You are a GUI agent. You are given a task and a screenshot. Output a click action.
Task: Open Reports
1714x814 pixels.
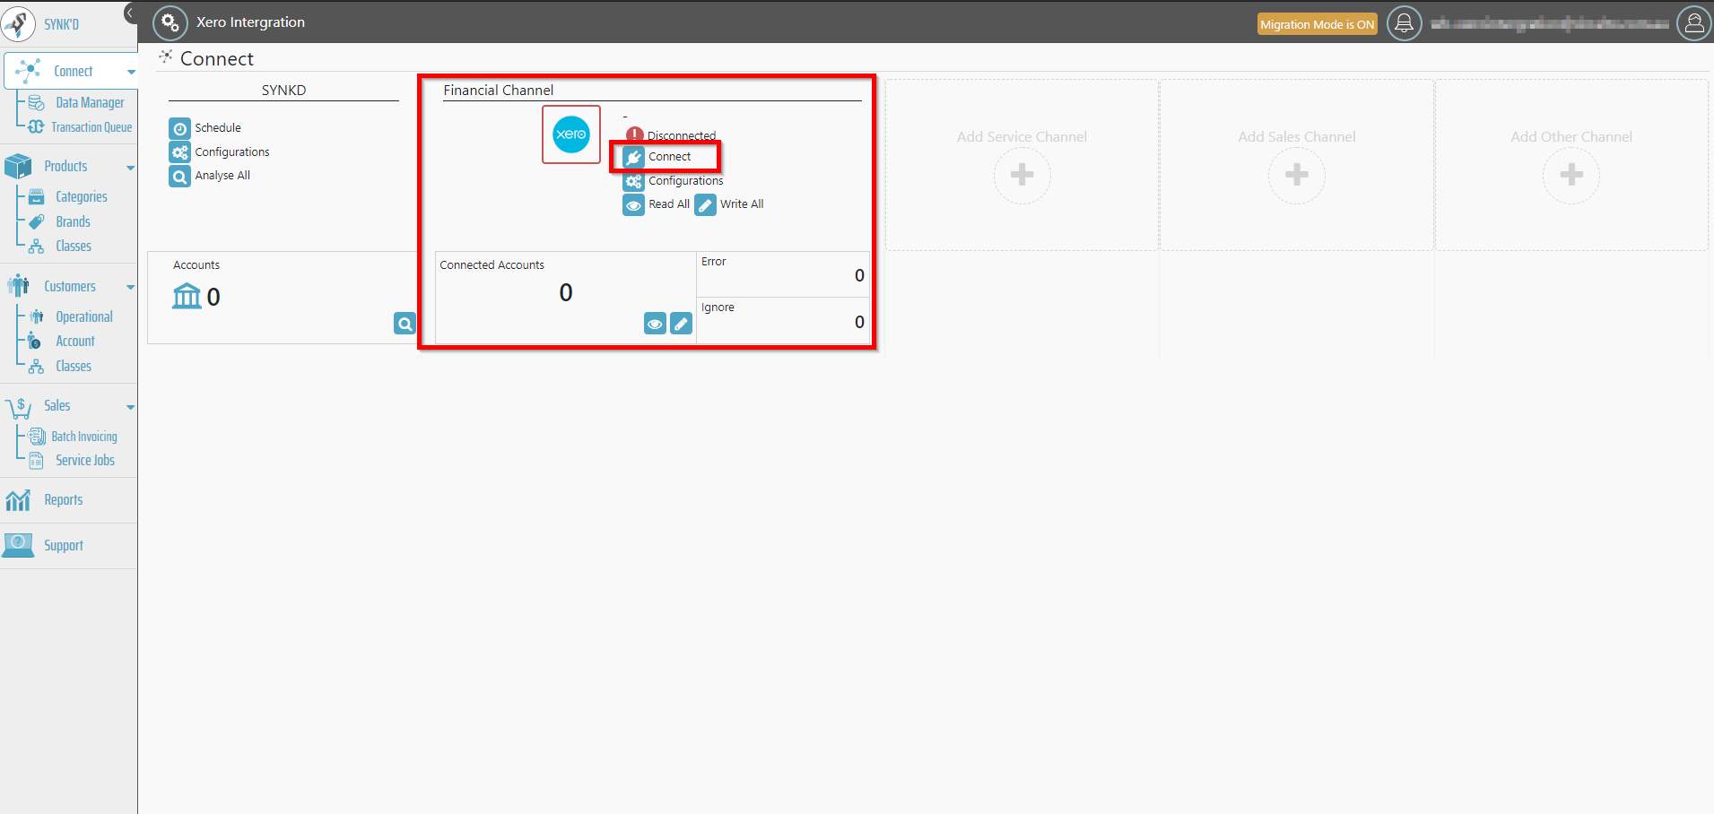tap(64, 500)
